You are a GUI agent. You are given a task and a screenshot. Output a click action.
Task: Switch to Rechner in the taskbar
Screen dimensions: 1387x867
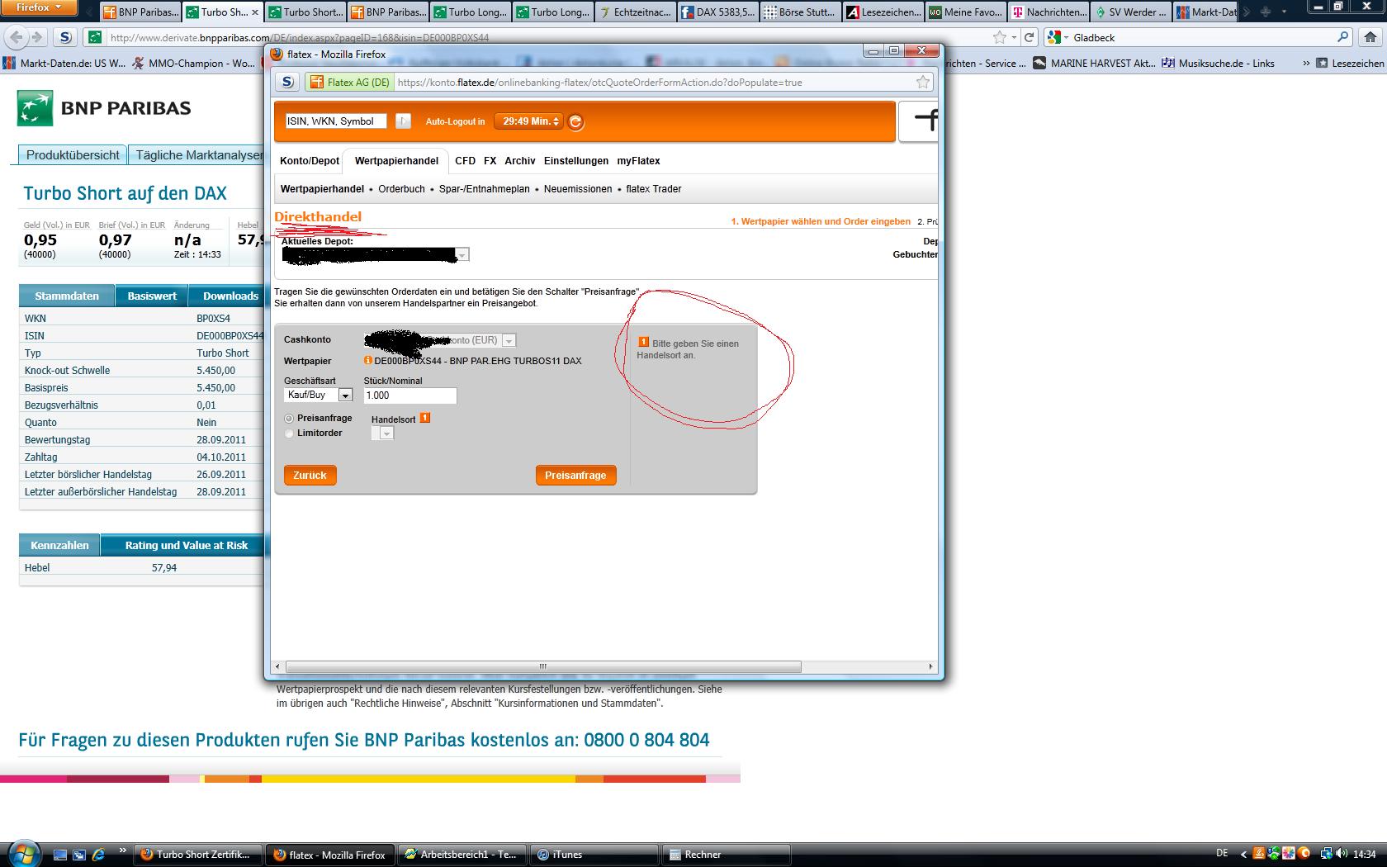727,855
